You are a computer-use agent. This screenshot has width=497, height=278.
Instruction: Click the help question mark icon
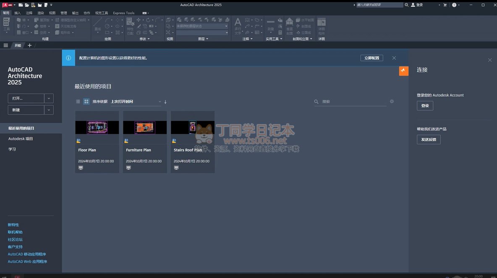pyautogui.click(x=454, y=5)
